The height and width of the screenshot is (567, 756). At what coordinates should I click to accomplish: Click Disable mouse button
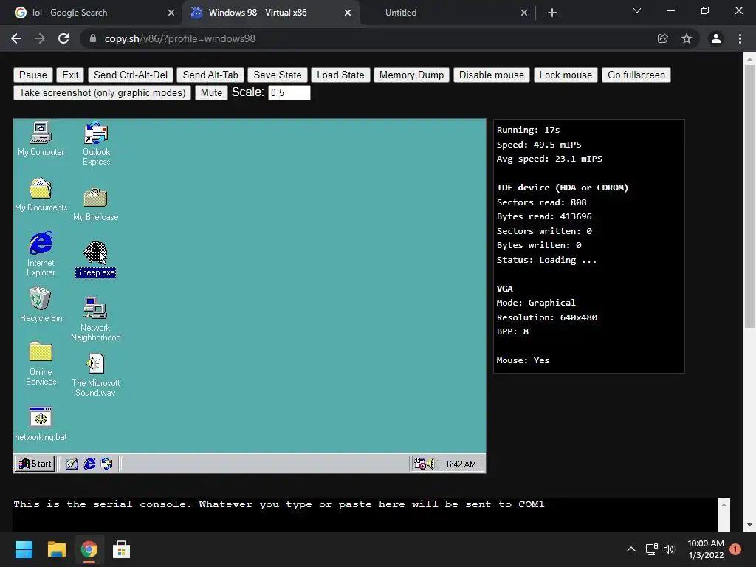point(491,75)
